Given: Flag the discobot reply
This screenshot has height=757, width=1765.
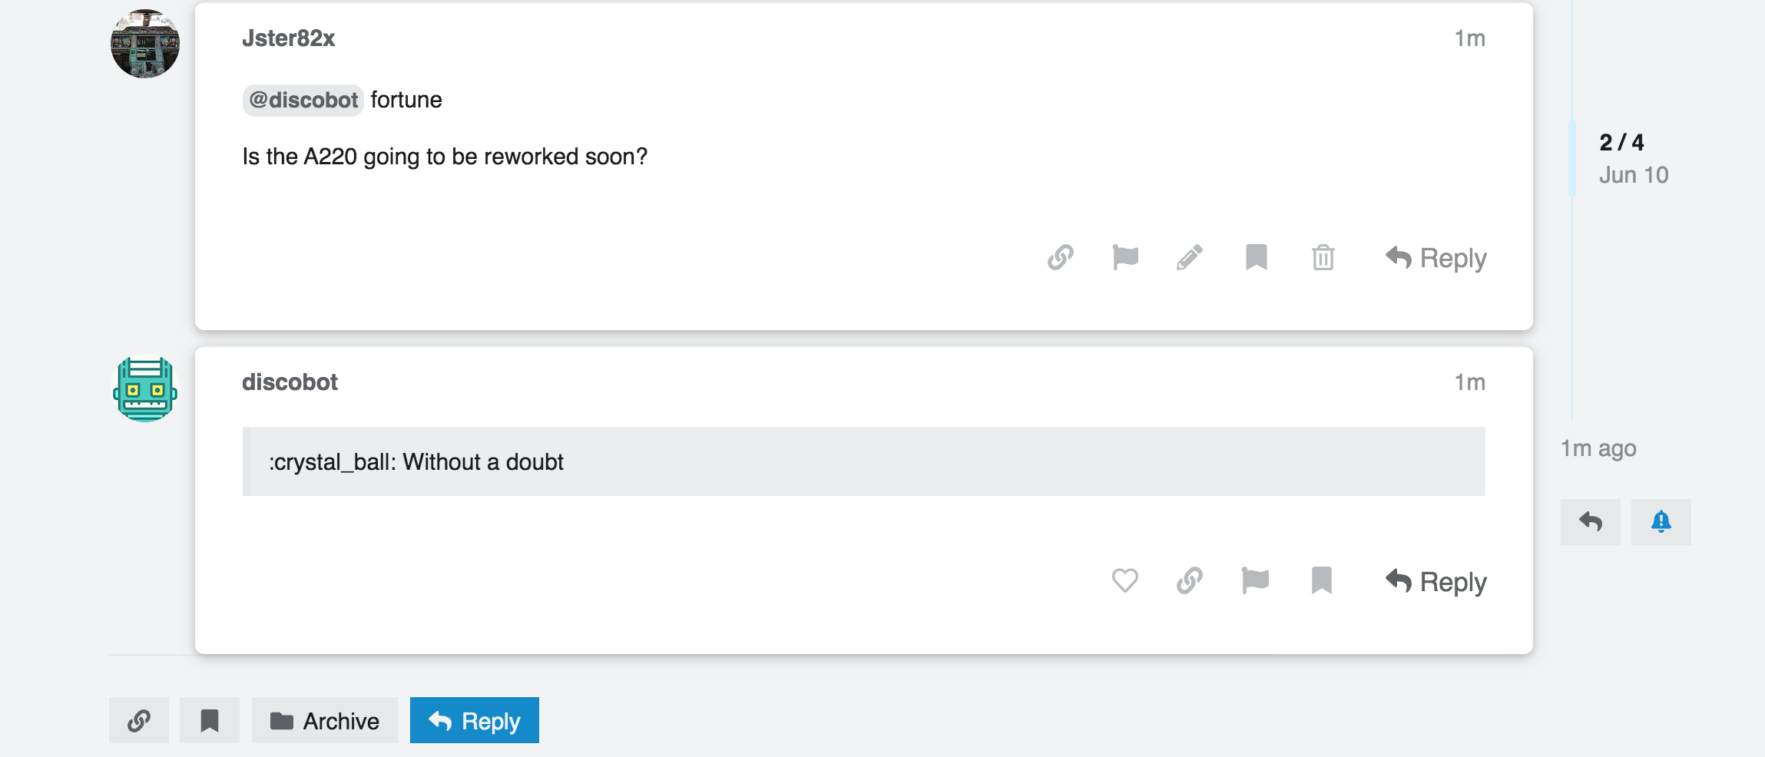Looking at the screenshot, I should 1255,581.
